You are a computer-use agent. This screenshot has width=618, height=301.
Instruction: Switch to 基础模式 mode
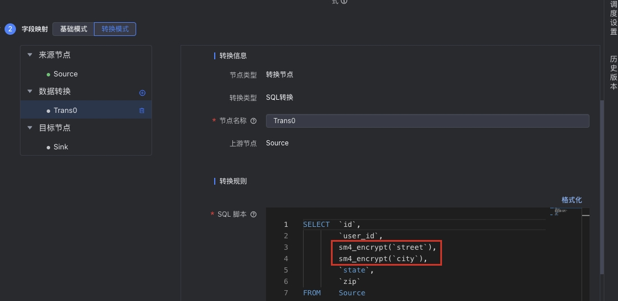coord(73,29)
